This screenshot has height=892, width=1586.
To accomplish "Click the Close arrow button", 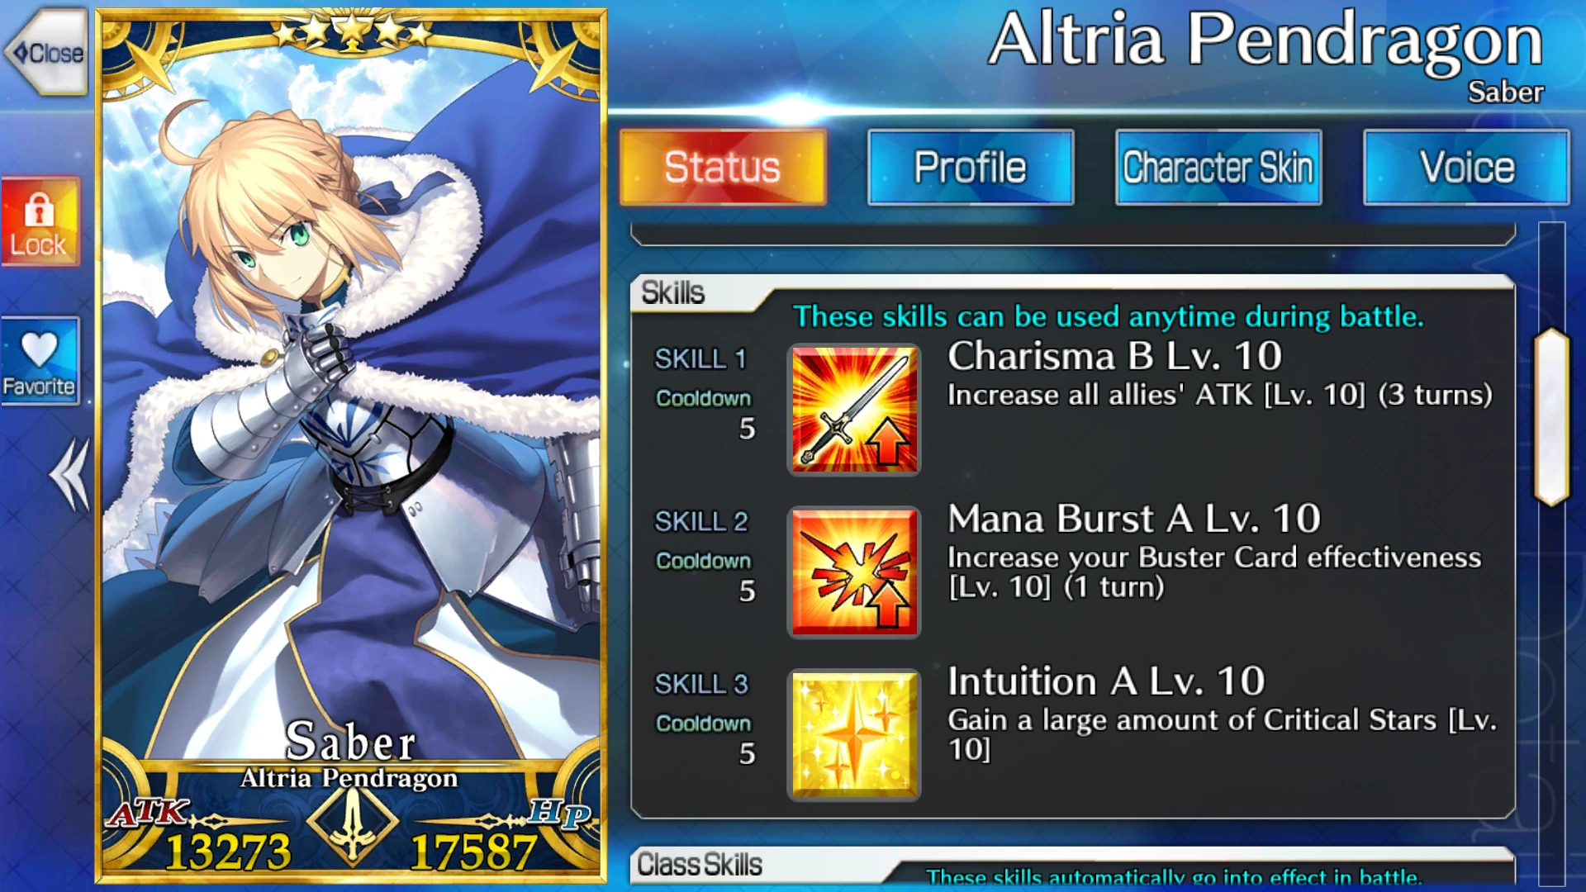I will pos(46,53).
